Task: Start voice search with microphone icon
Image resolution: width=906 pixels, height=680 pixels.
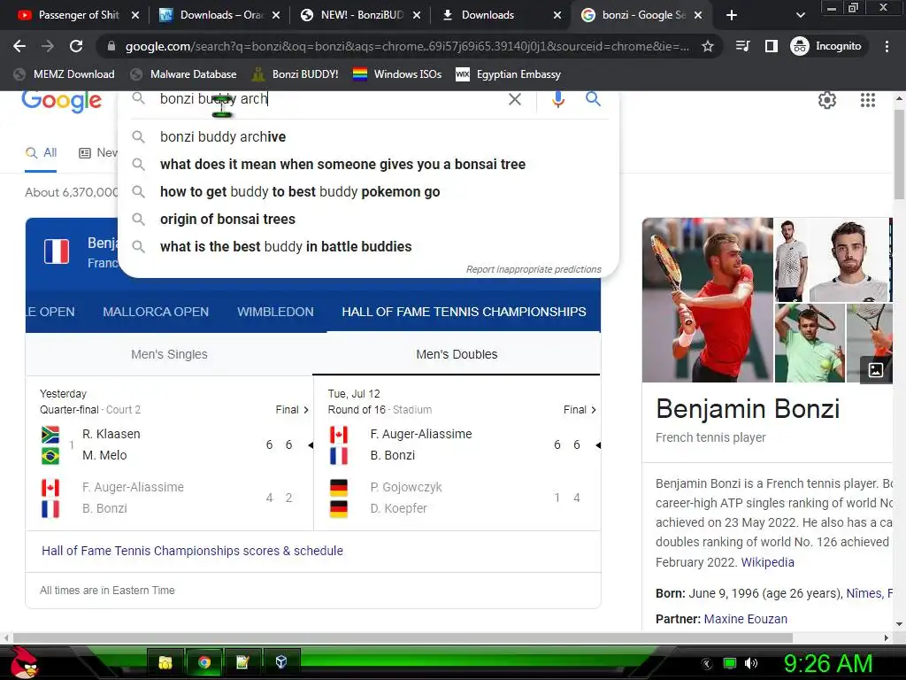Action: point(557,99)
